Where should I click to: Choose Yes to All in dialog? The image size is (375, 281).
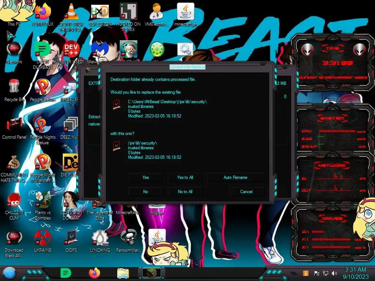pos(185,177)
